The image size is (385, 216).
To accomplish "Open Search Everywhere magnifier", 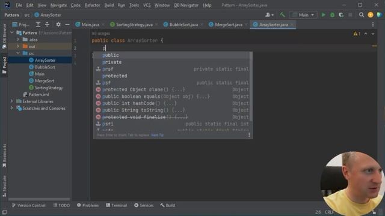I will 362,15.
